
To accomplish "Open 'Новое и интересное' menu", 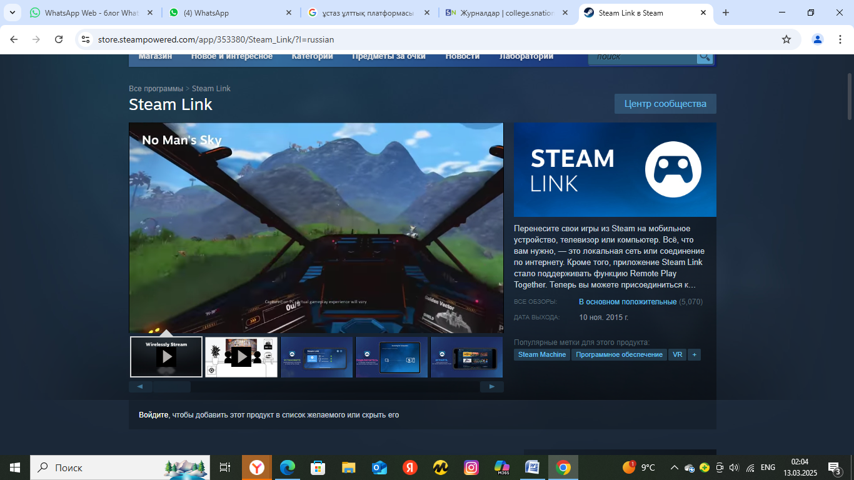I will coord(232,56).
